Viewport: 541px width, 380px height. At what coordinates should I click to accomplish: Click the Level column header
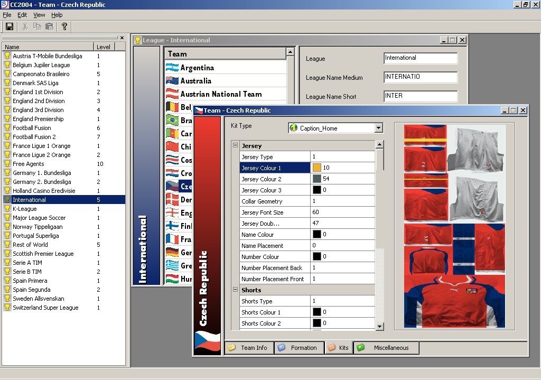click(x=104, y=47)
